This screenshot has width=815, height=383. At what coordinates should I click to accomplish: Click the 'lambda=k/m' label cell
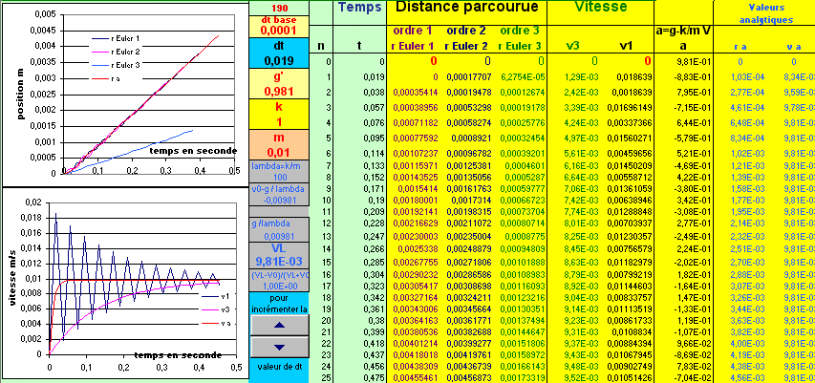(x=279, y=166)
